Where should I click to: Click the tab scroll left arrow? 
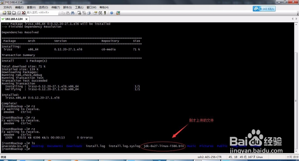pos(292,19)
